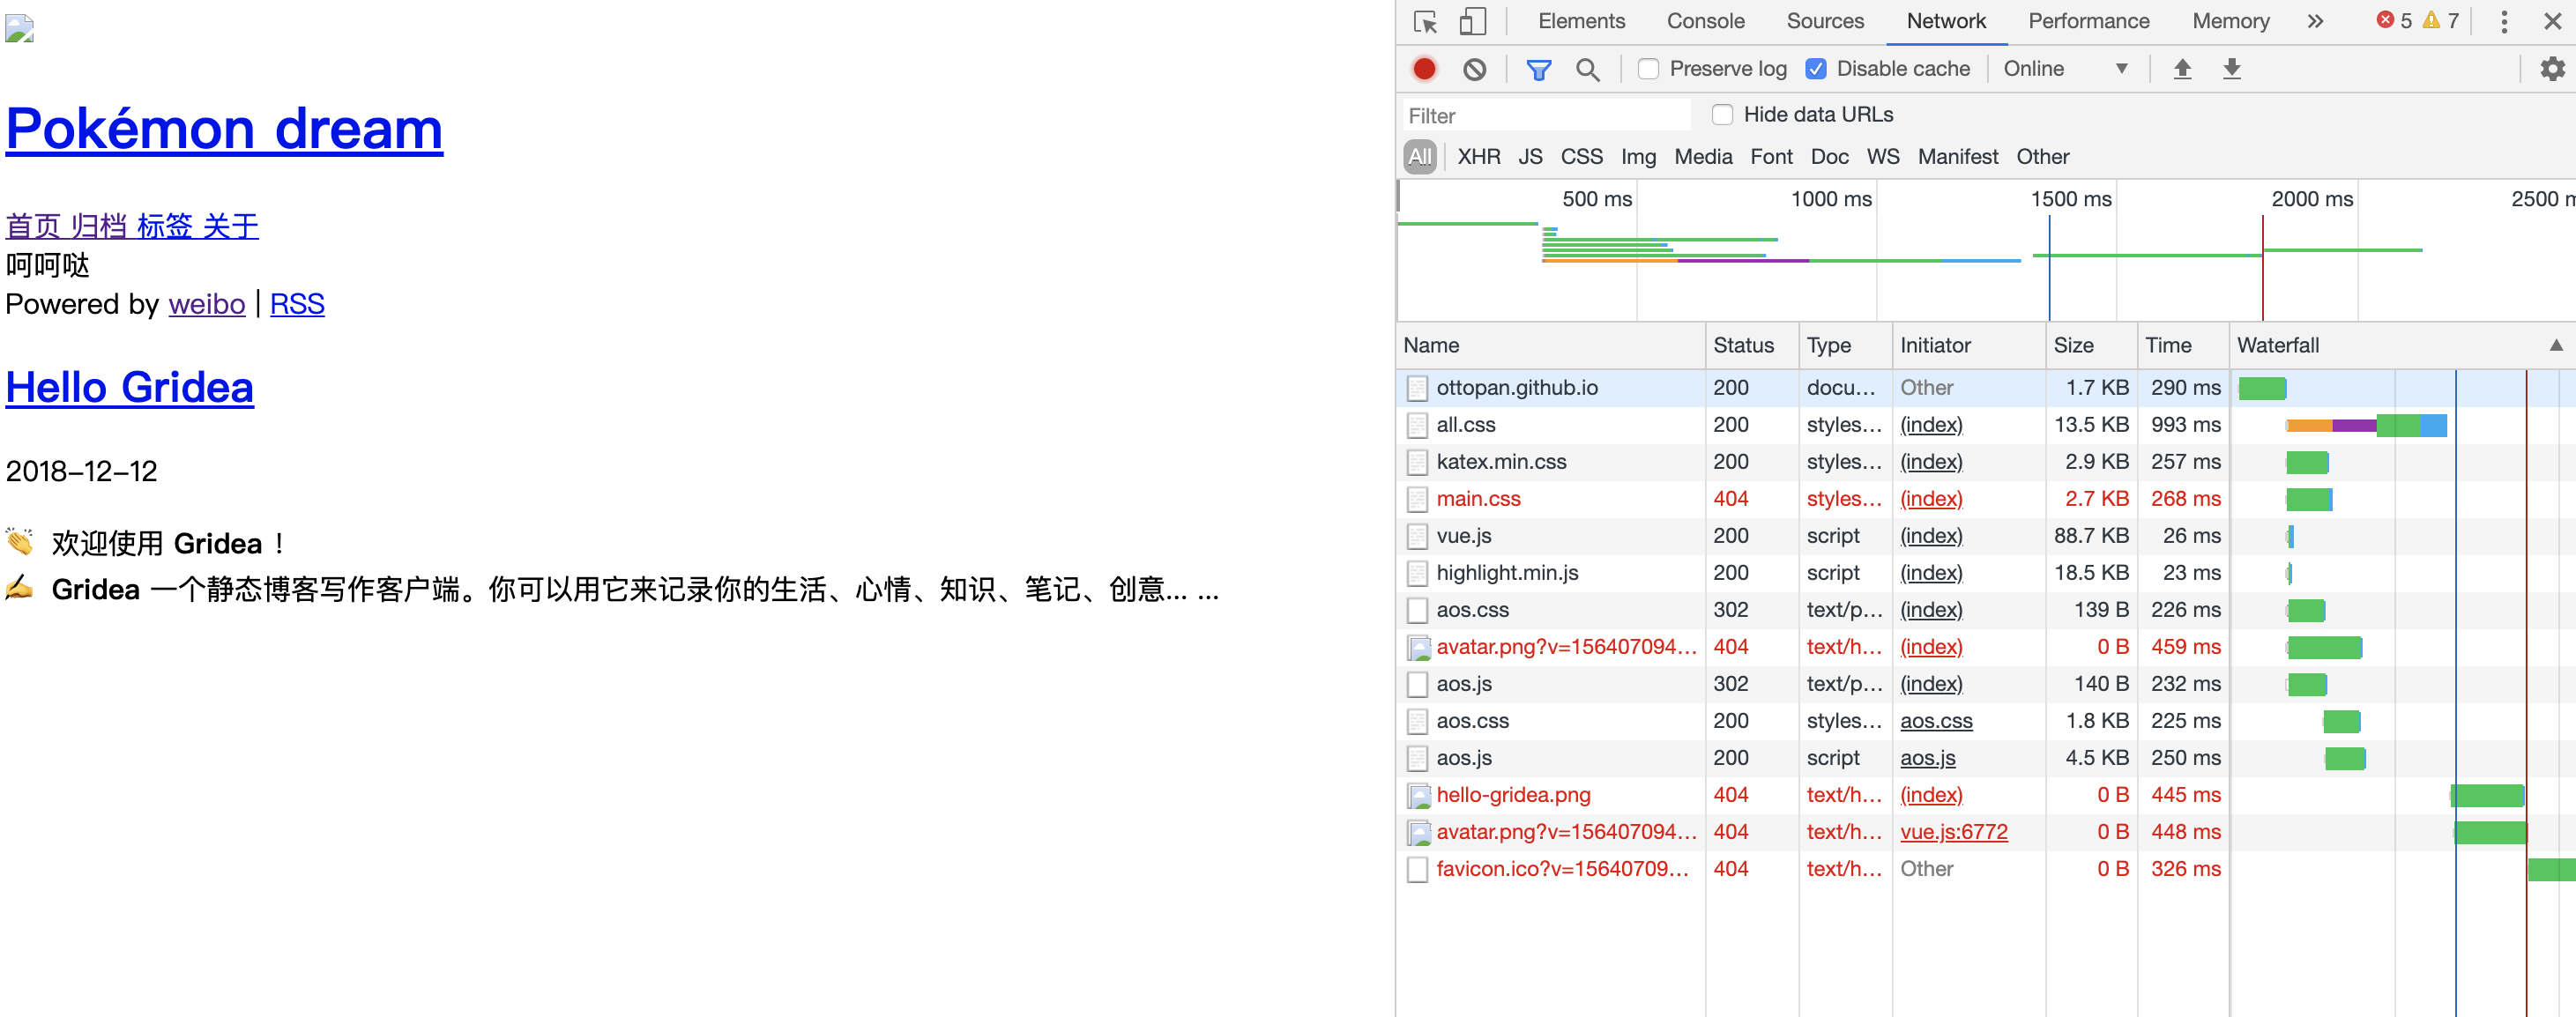The height and width of the screenshot is (1017, 2576).
Task: Open the Memory tab
Action: pyautogui.click(x=2230, y=21)
